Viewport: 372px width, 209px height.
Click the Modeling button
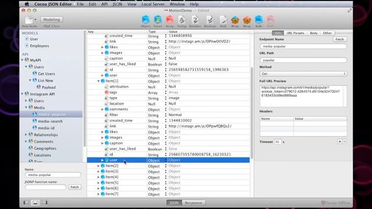point(52,19)
